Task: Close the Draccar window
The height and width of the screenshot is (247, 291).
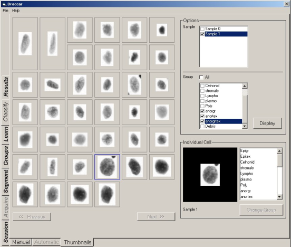Action: (286, 4)
